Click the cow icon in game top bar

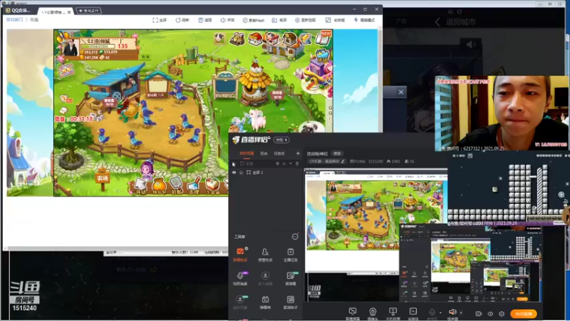219,38
